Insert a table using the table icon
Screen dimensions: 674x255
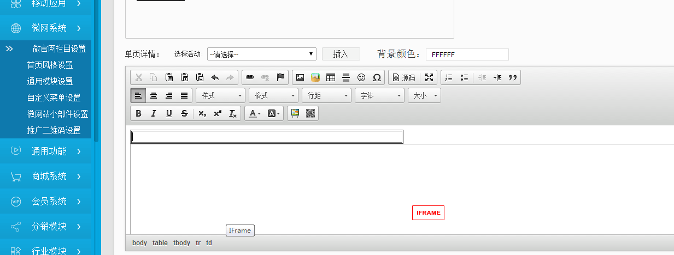pyautogui.click(x=331, y=77)
